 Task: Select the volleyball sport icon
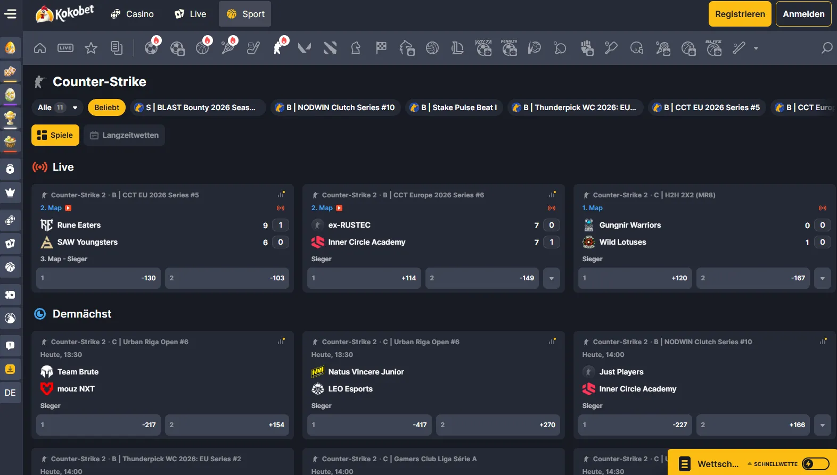click(432, 48)
